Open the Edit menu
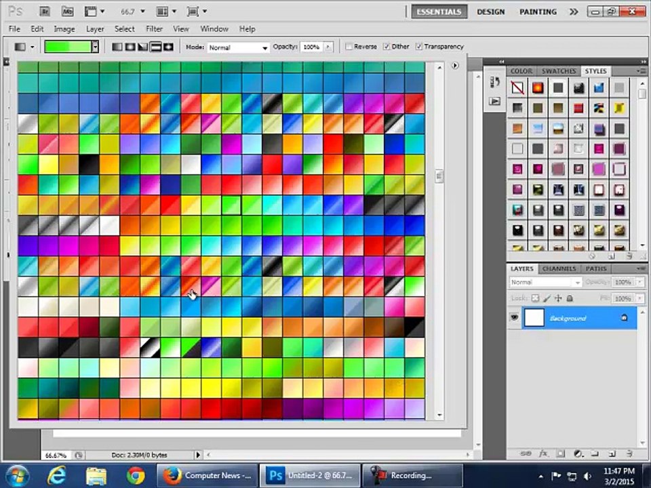 click(x=37, y=29)
